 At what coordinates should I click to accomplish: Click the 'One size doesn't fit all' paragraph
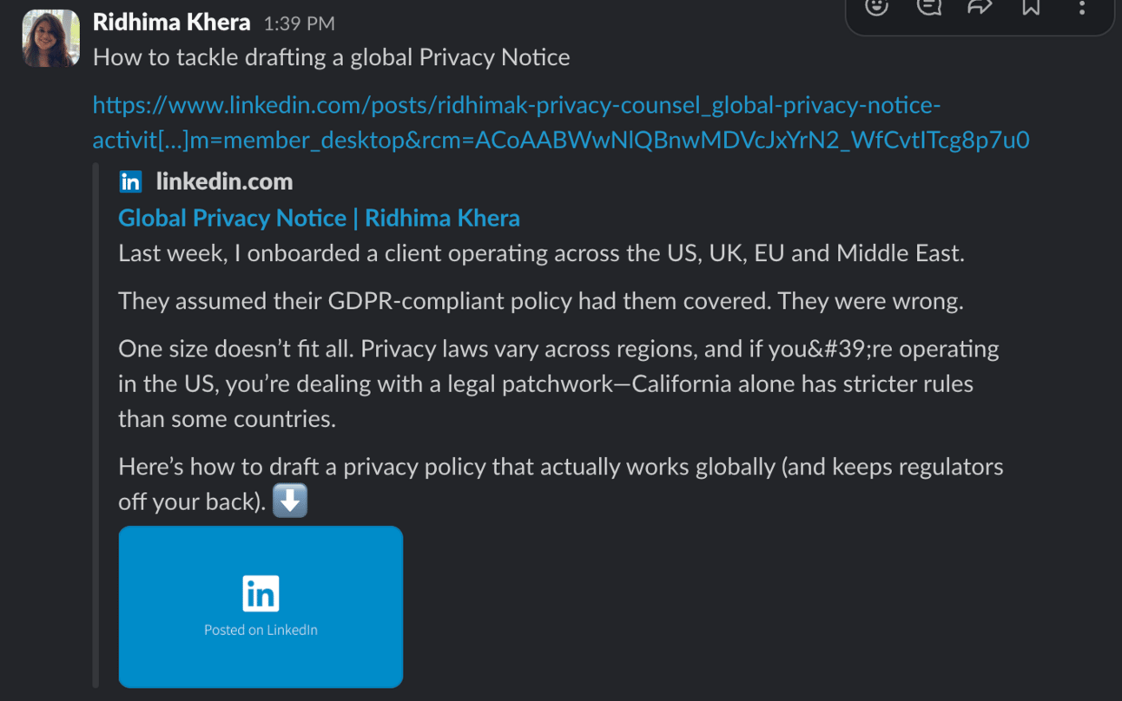tap(558, 383)
